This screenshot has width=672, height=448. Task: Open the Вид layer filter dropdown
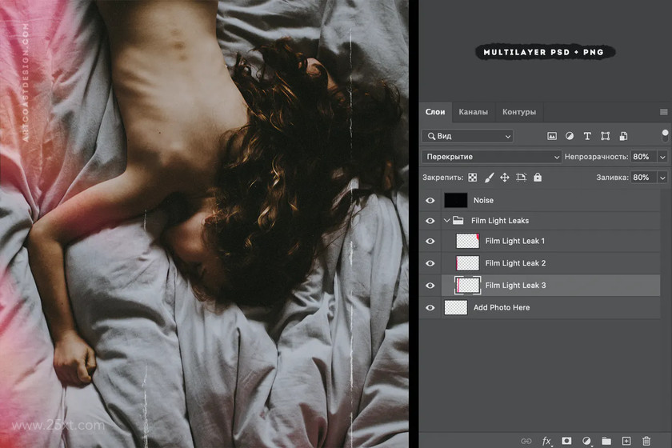pos(467,136)
